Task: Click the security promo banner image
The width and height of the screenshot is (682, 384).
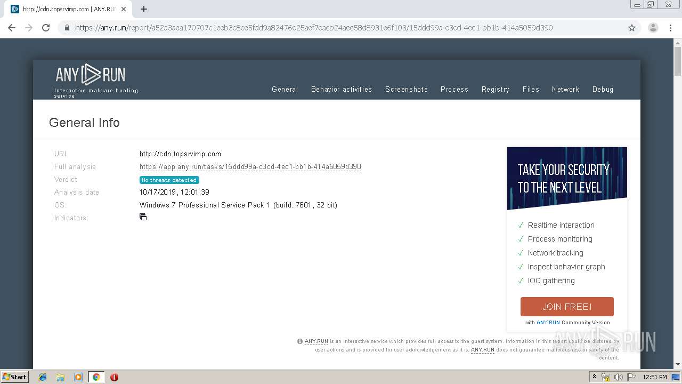Action: tap(567, 179)
